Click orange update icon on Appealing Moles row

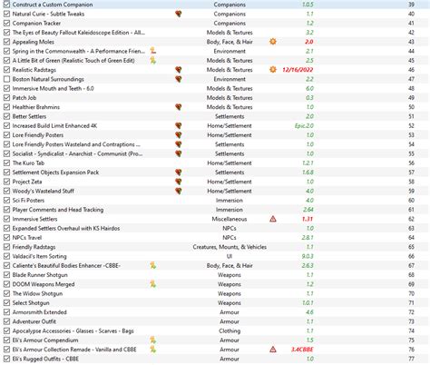pos(273,42)
